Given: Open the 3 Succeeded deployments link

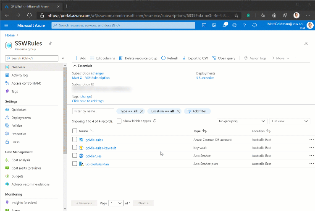Looking at the screenshot, I should click(205, 78).
